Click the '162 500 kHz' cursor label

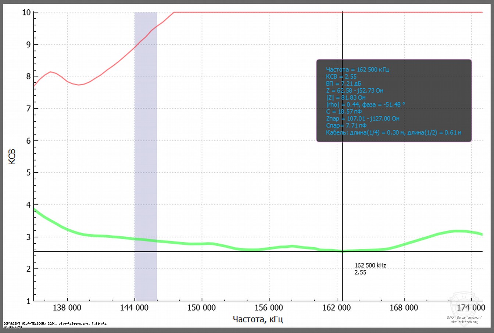click(x=370, y=265)
